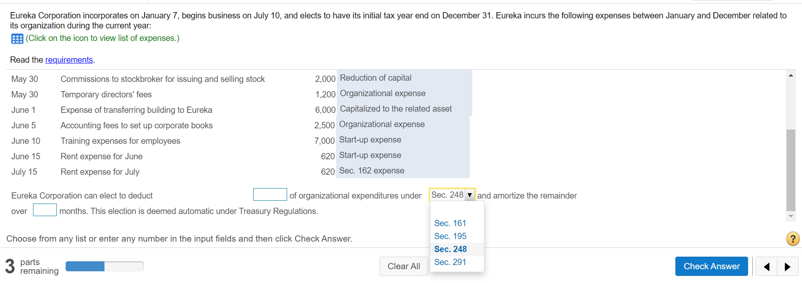Choose Sec. 161 from the dropdown list
802x283 pixels.
tap(450, 223)
